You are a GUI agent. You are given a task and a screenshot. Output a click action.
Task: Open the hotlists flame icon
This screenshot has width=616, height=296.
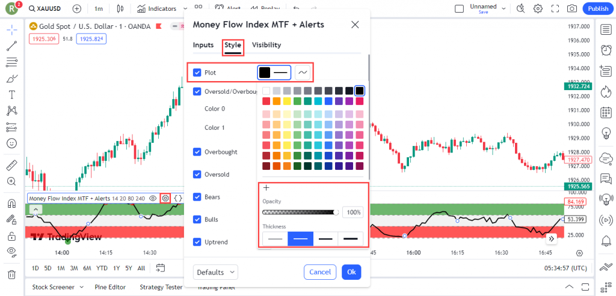point(606,92)
